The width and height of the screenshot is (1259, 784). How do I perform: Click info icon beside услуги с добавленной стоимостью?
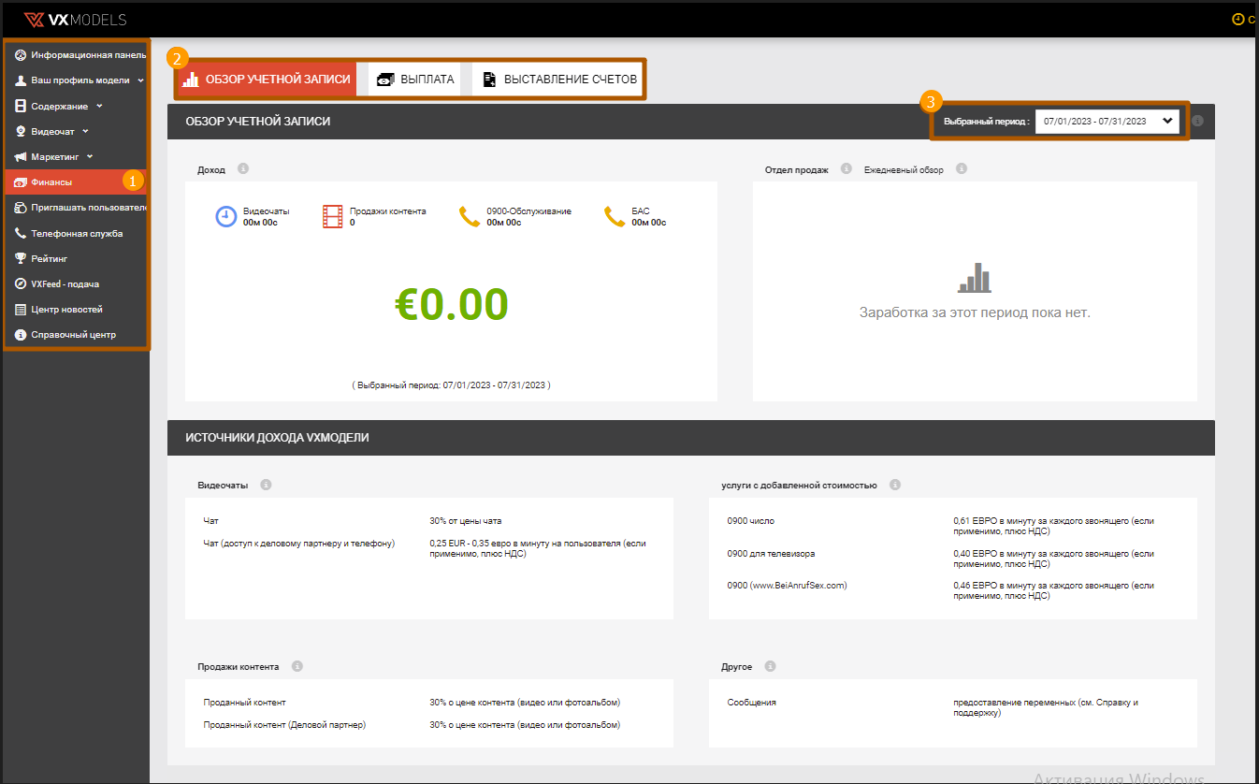894,486
